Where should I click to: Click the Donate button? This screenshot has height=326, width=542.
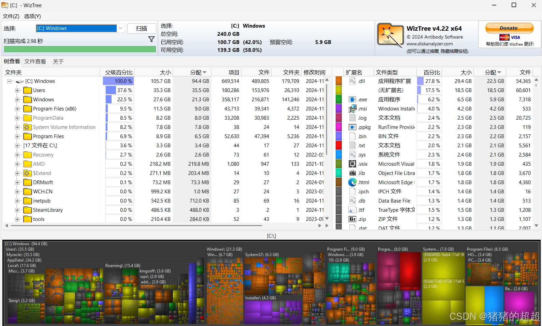pos(509,28)
